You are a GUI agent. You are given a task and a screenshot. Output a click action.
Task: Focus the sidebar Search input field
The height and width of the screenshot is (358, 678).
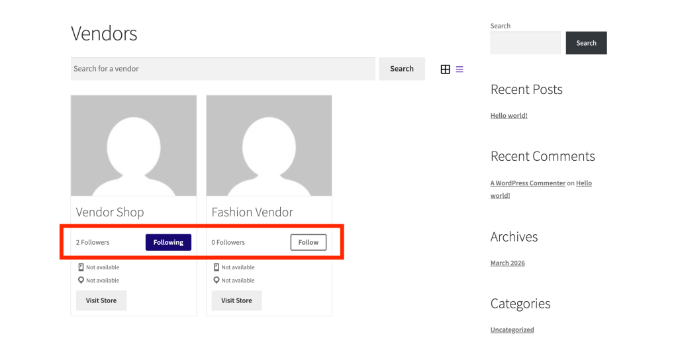tap(525, 43)
